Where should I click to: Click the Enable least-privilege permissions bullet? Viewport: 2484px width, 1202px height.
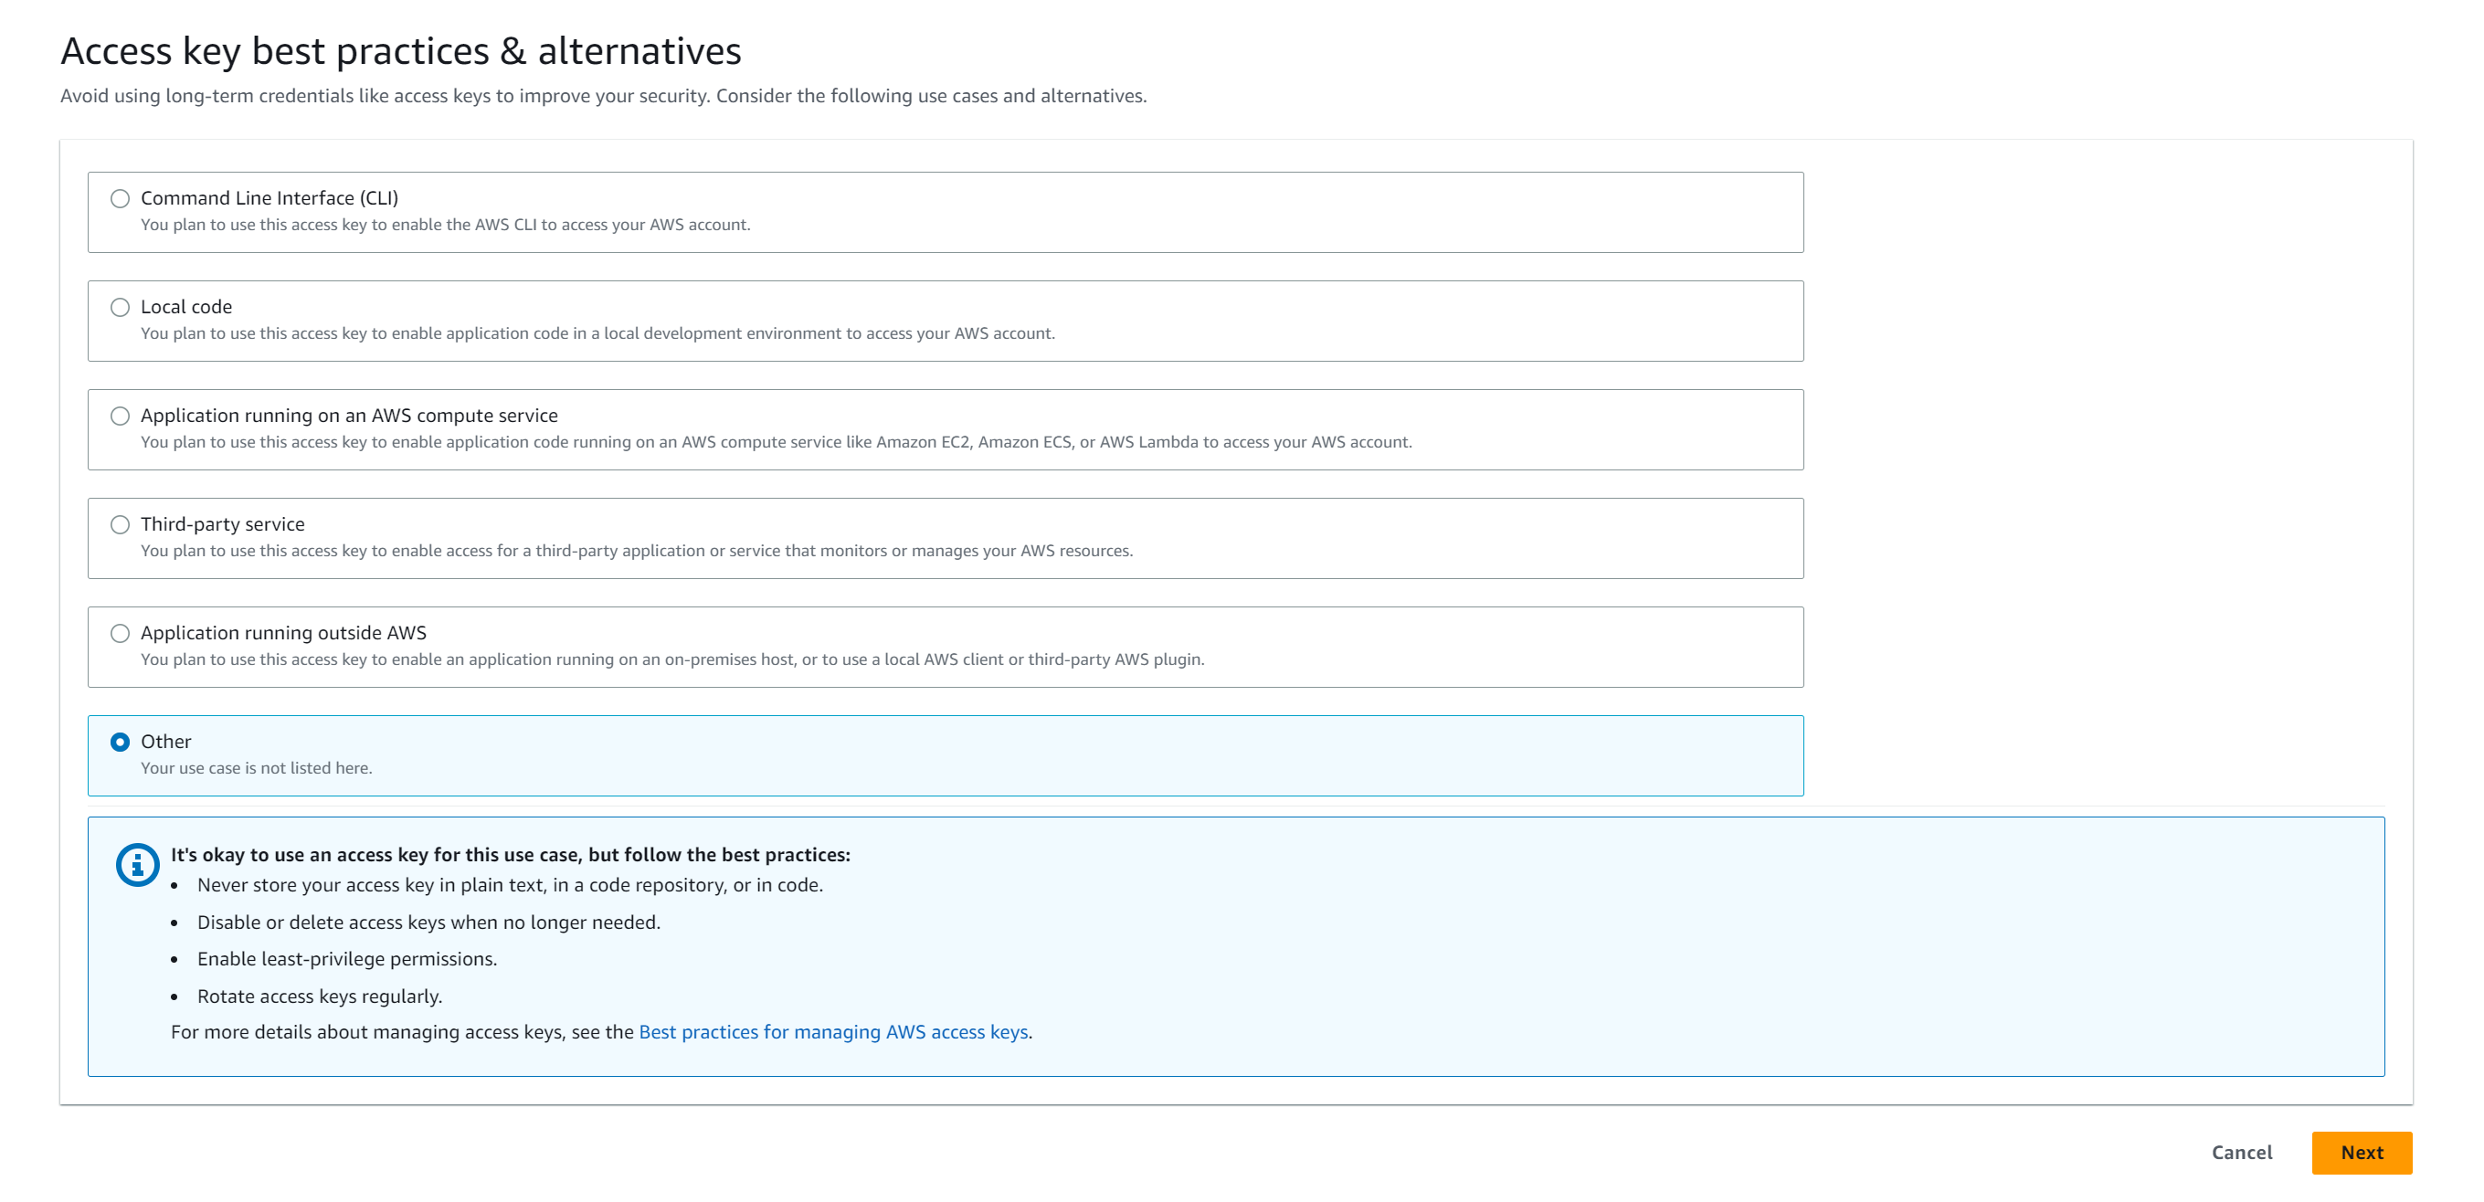pyautogui.click(x=346, y=959)
